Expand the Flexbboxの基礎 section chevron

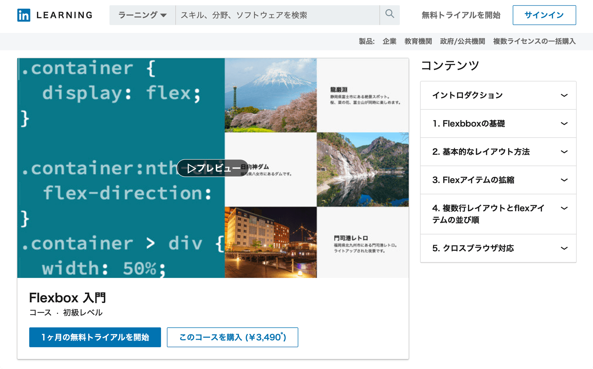[x=564, y=124]
